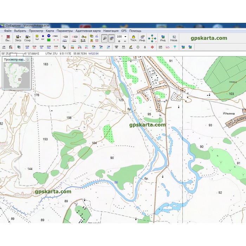Select the blue circle map-feature tool
246x246 pixels.
49,36
